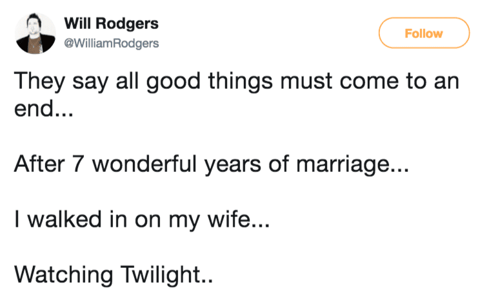
Task: Click the "Watching Twilight.." line
Action: [114, 276]
